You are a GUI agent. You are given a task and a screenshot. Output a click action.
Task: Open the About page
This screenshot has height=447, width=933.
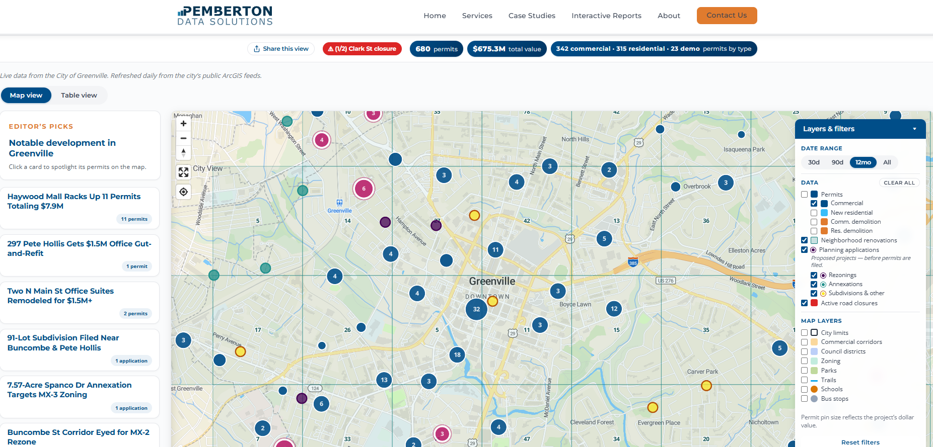click(x=669, y=16)
